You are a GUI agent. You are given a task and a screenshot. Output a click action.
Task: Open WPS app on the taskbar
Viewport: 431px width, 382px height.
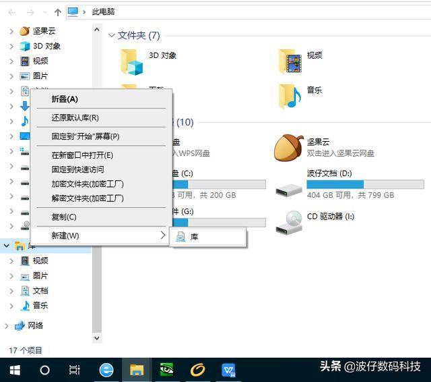click(228, 370)
